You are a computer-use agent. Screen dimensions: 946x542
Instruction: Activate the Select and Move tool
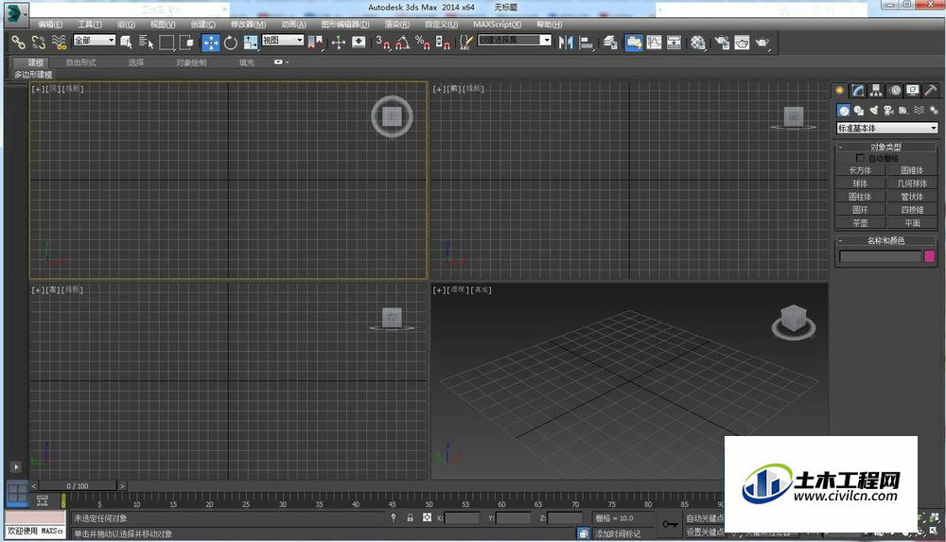(211, 43)
